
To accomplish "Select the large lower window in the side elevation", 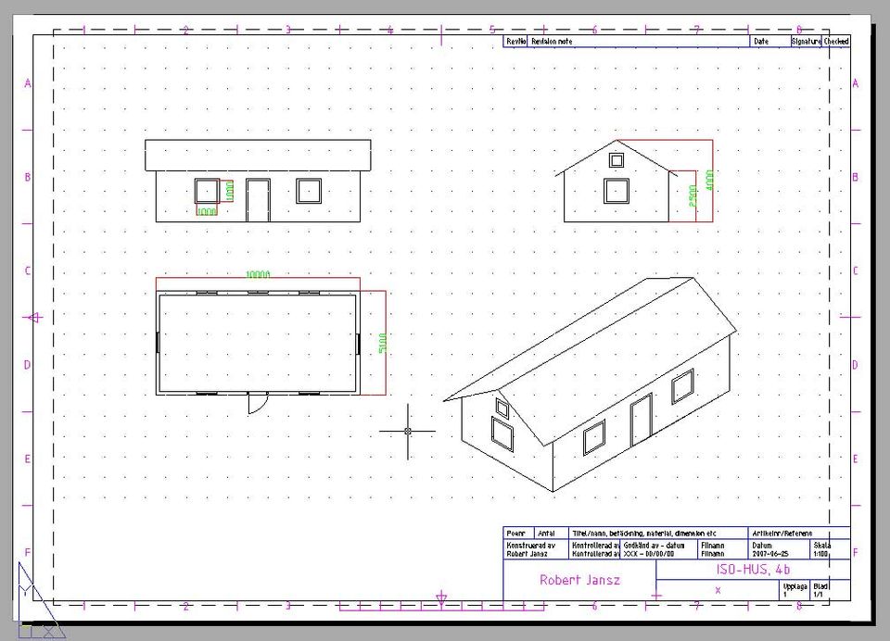I will (617, 191).
